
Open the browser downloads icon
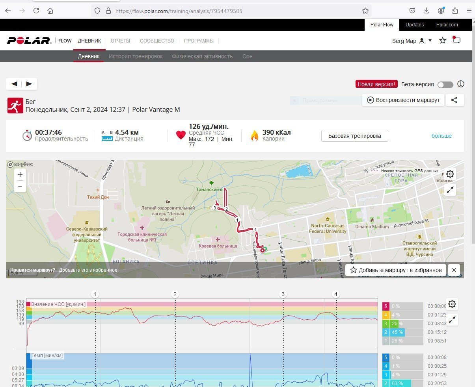click(427, 11)
